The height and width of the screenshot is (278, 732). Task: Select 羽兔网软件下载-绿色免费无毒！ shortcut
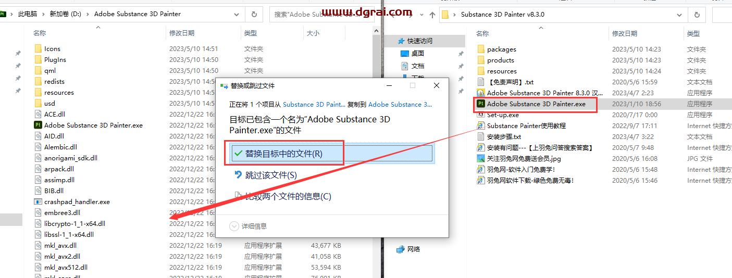tap(530, 180)
